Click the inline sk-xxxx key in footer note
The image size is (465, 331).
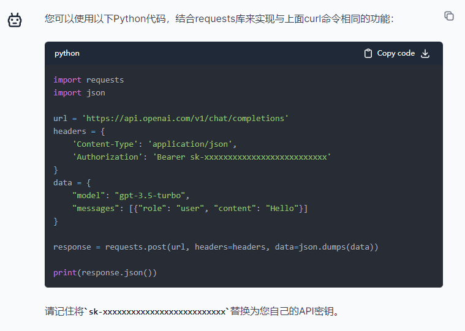coord(158,311)
